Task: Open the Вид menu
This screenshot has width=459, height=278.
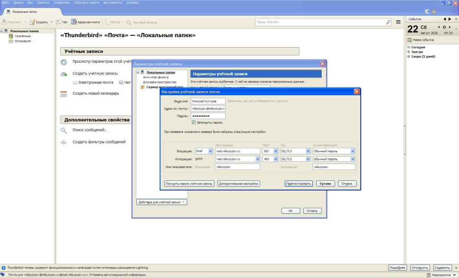Action: pos(30,3)
